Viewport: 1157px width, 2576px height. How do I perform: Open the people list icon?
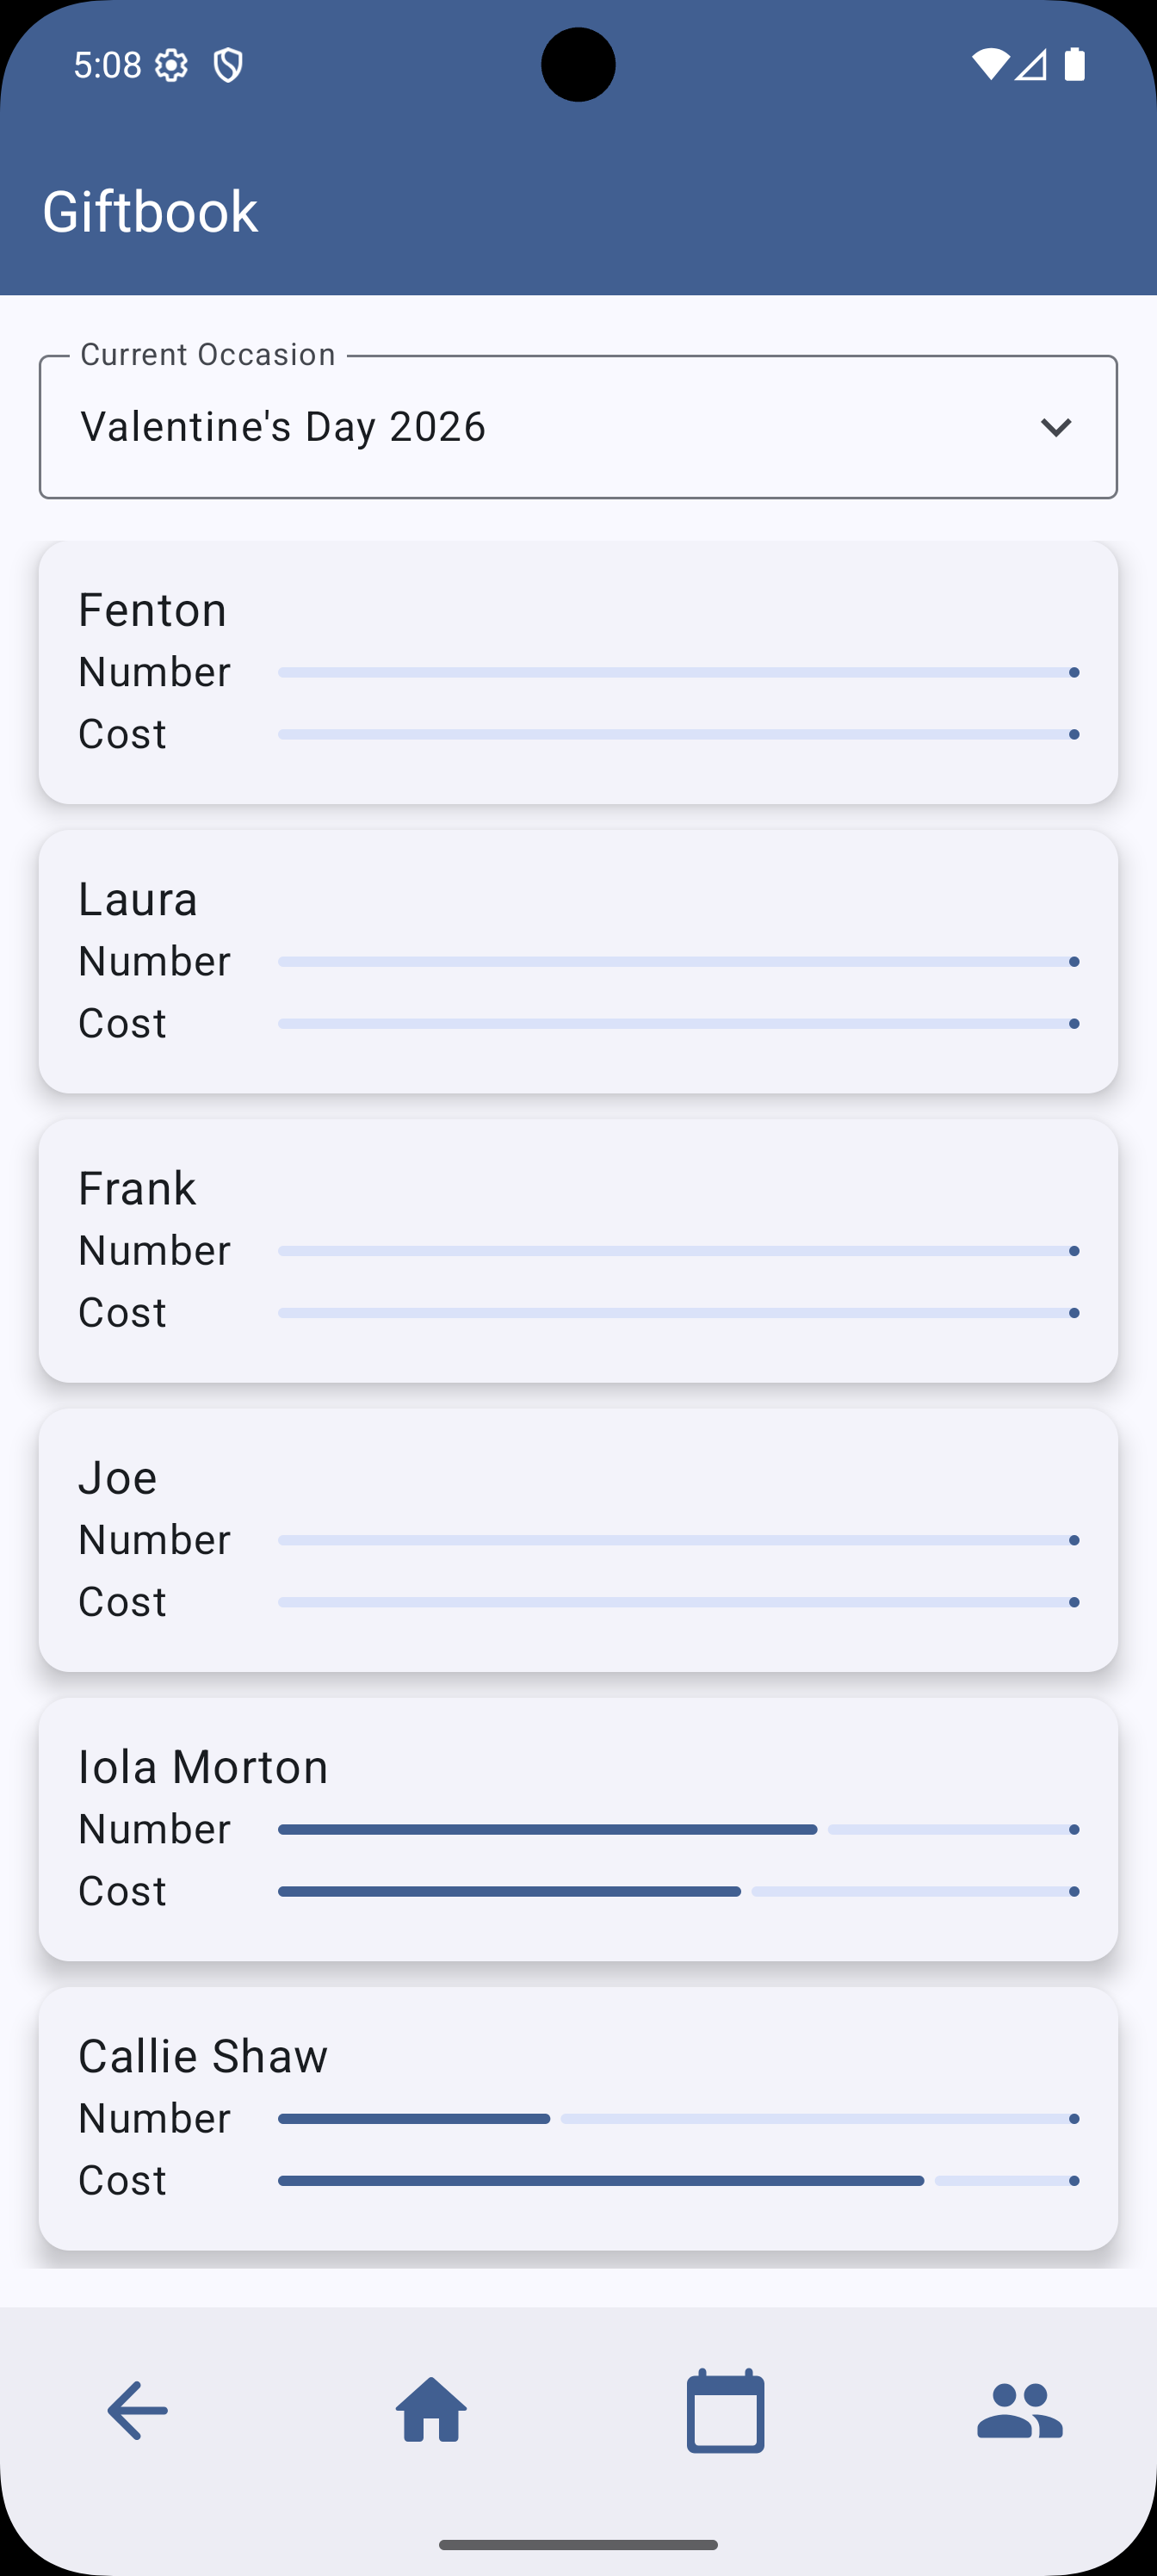(x=1019, y=2410)
